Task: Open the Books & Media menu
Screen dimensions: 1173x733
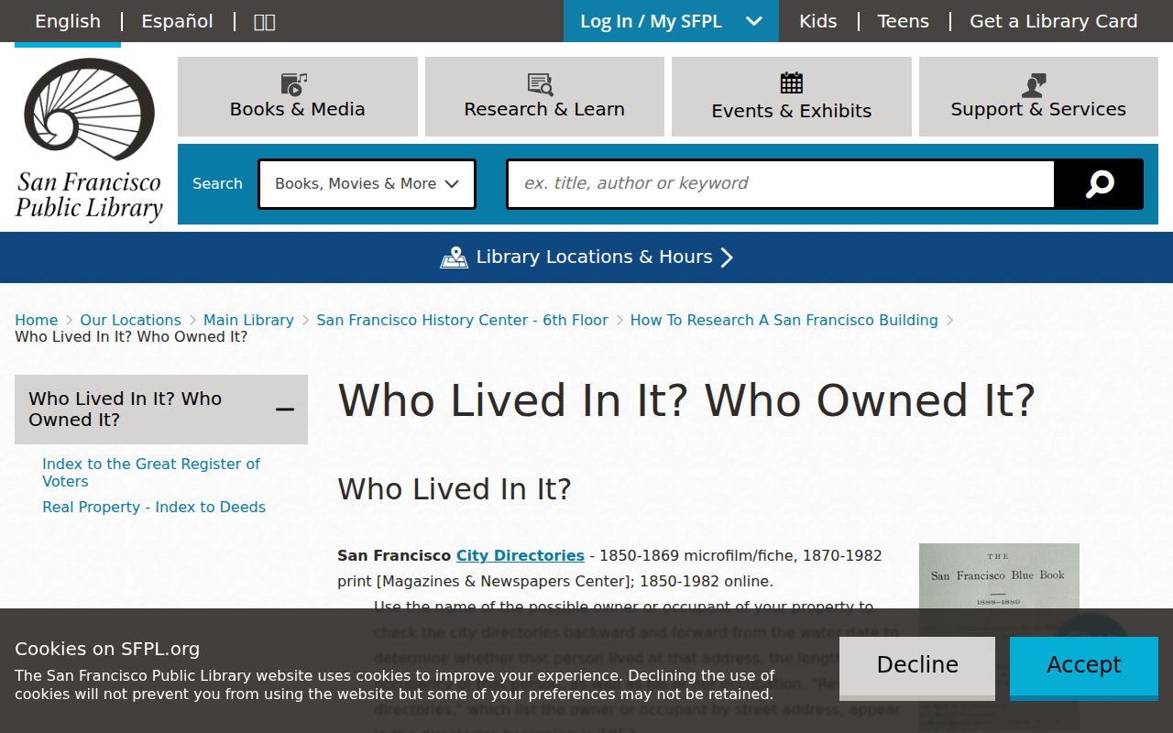Action: (298, 96)
